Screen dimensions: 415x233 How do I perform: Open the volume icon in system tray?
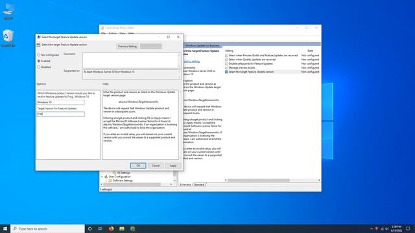pyautogui.click(x=386, y=228)
